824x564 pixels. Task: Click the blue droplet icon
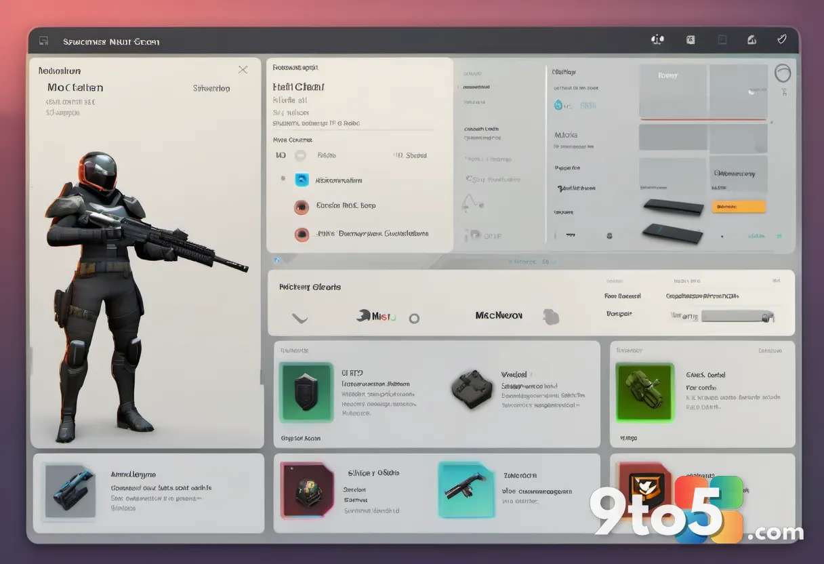[x=559, y=105]
